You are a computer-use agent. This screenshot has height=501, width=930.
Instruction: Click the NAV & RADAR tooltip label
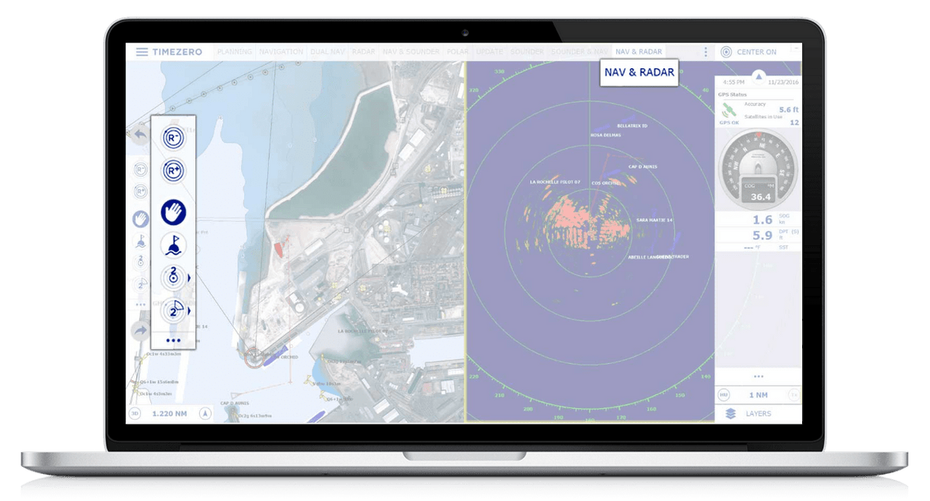pos(639,72)
